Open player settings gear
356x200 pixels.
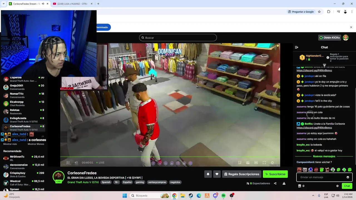[x=272, y=162]
